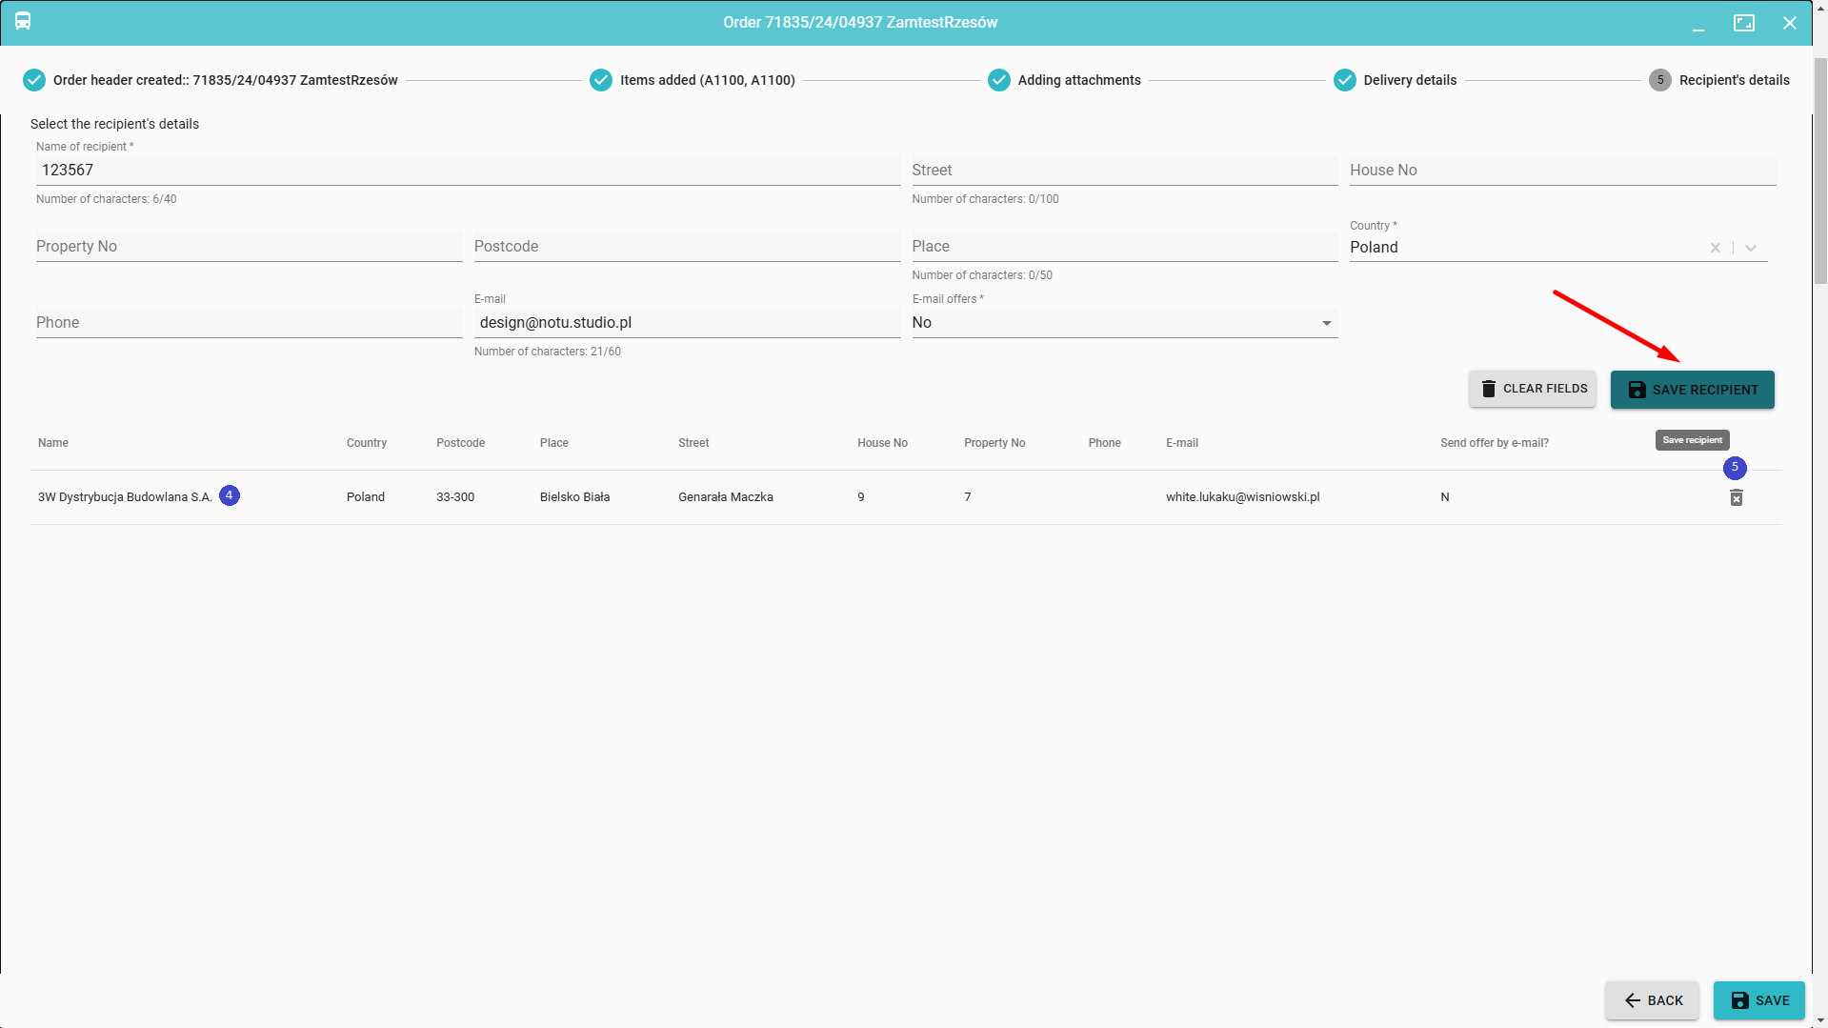
Task: Click the Clear Fields button
Action: point(1532,389)
